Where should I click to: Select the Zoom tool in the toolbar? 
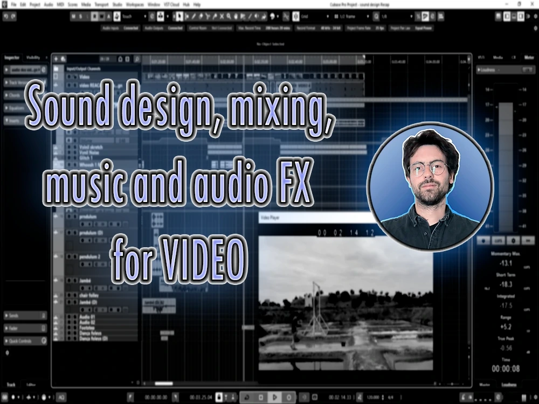229,17
